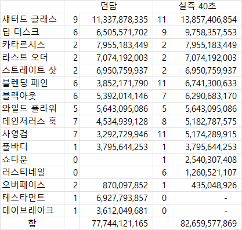Screen dimensions: 242x230
Task: Click the cell 5,392,014,146
Action: click(x=116, y=96)
